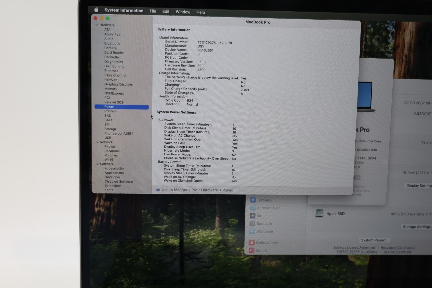This screenshot has height=288, width=432.
Task: Select Diagnostics in the sidebar
Action: click(114, 62)
